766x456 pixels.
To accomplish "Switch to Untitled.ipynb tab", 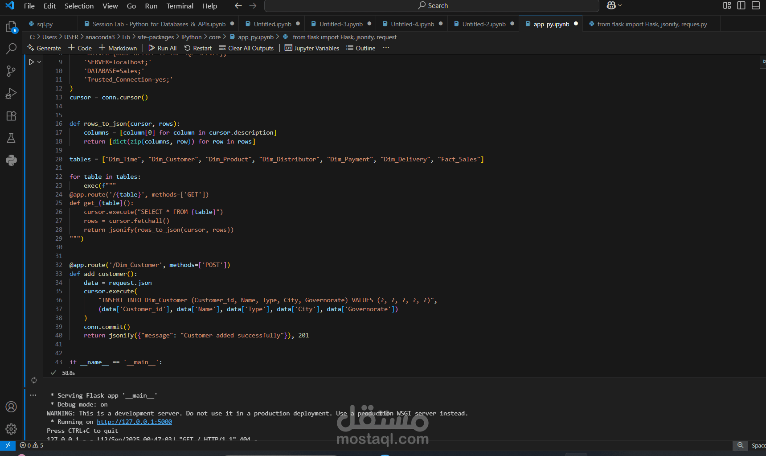I will coord(272,24).
